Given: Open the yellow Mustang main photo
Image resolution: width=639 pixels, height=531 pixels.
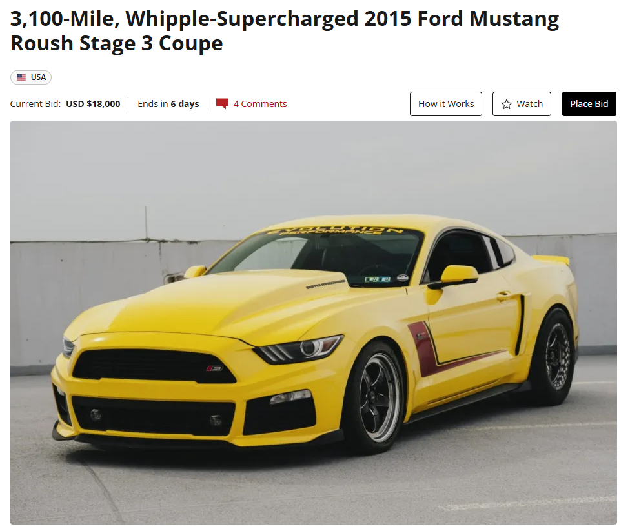Looking at the screenshot, I should tap(314, 323).
